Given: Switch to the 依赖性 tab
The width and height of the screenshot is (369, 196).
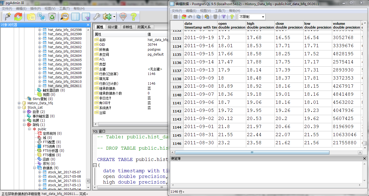Looking at the screenshot, I should (127, 27).
